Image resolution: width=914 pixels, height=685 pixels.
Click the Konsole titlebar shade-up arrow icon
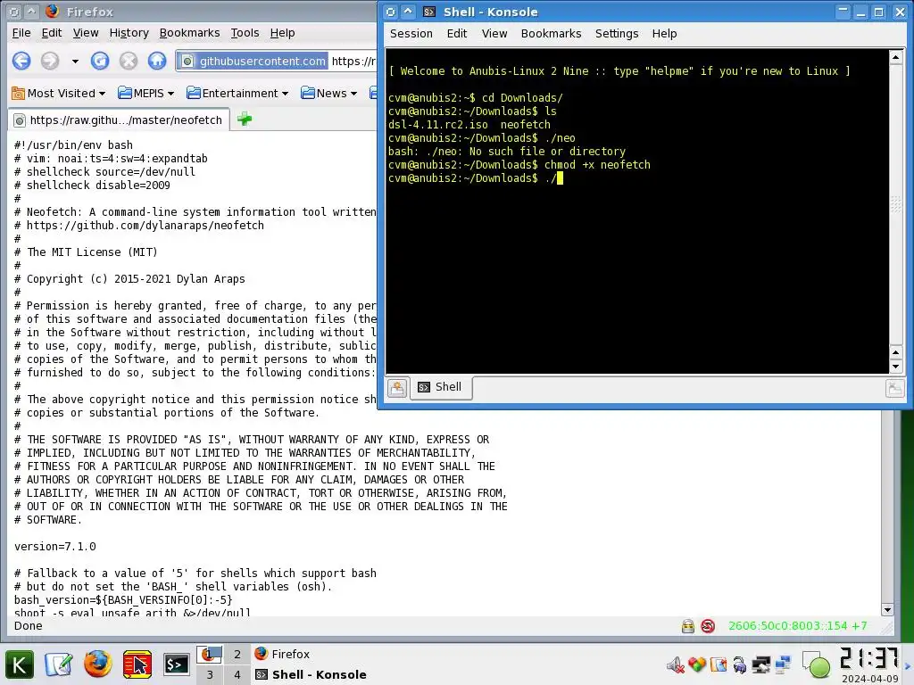409,12
